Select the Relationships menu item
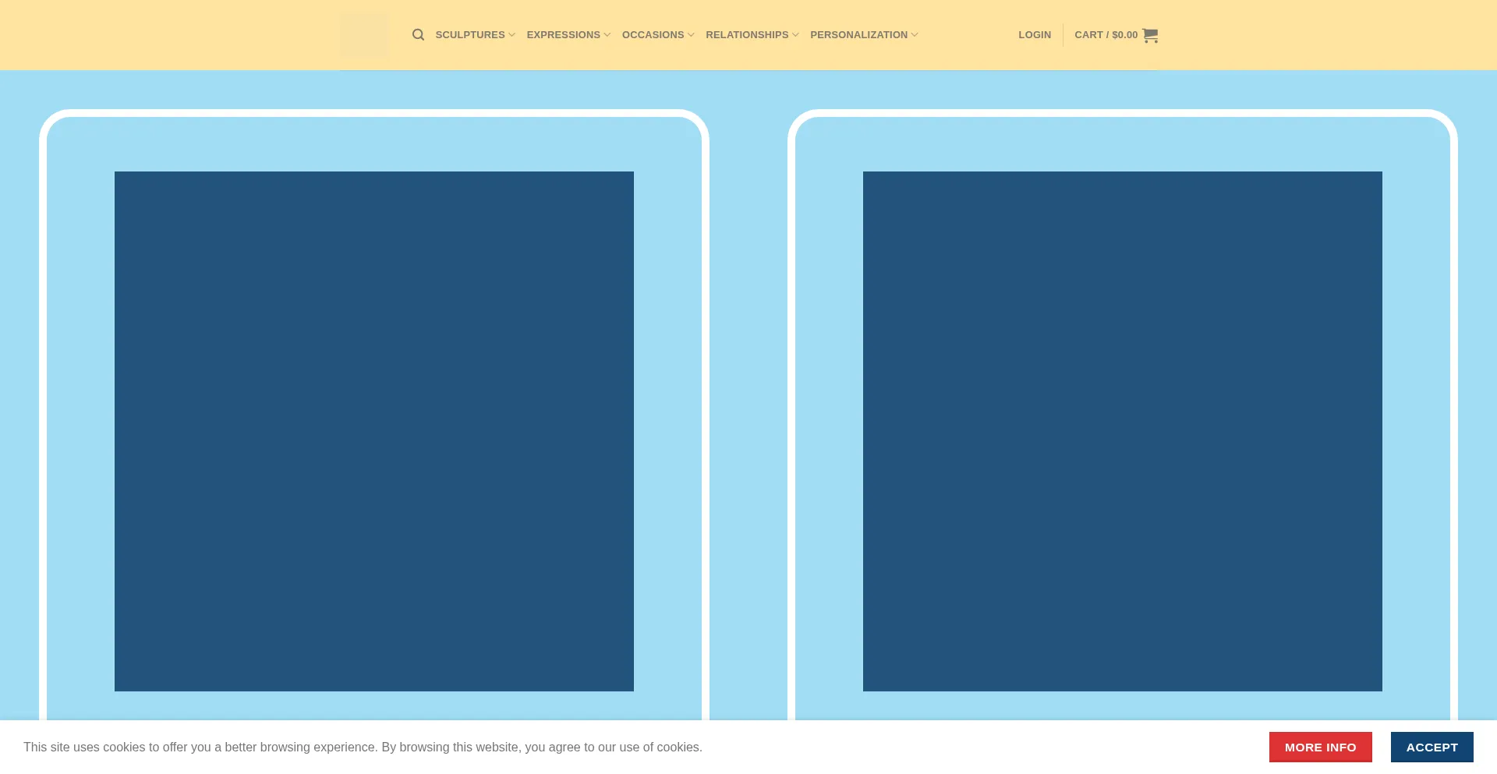The height and width of the screenshot is (774, 1497). coord(746,35)
